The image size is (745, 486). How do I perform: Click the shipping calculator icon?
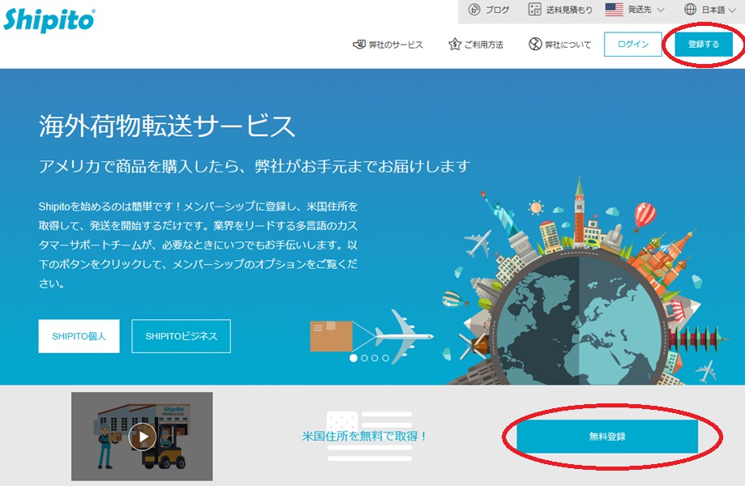(x=535, y=10)
